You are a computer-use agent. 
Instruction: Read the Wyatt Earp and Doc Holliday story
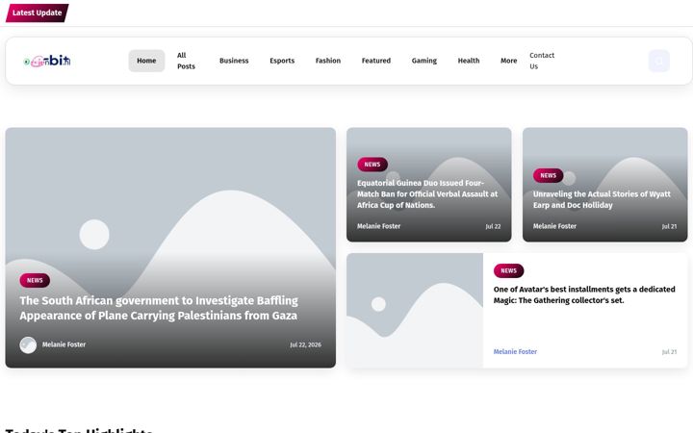602,199
